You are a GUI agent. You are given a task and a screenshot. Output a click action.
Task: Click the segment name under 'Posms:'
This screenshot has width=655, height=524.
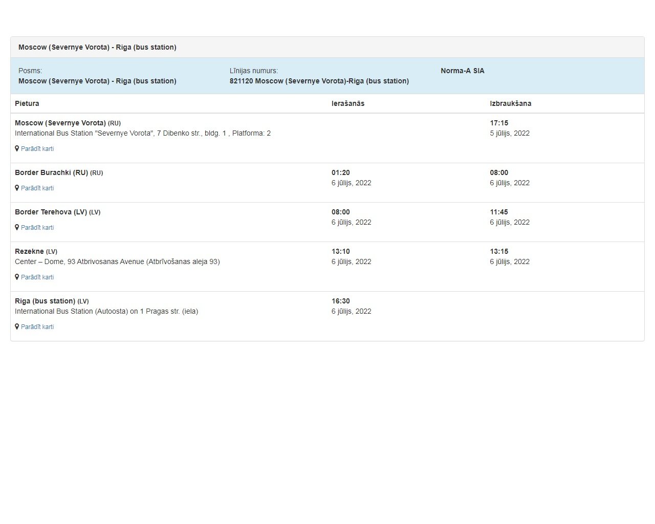click(97, 81)
